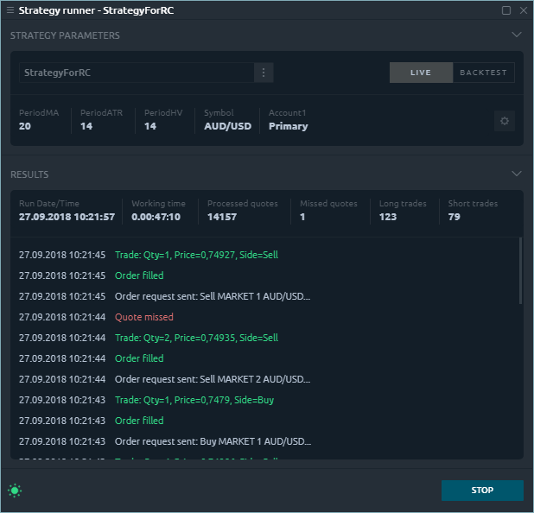Click the Sell MARKET 2 AUD/USD order log
Image resolution: width=534 pixels, height=513 pixels.
[212, 379]
